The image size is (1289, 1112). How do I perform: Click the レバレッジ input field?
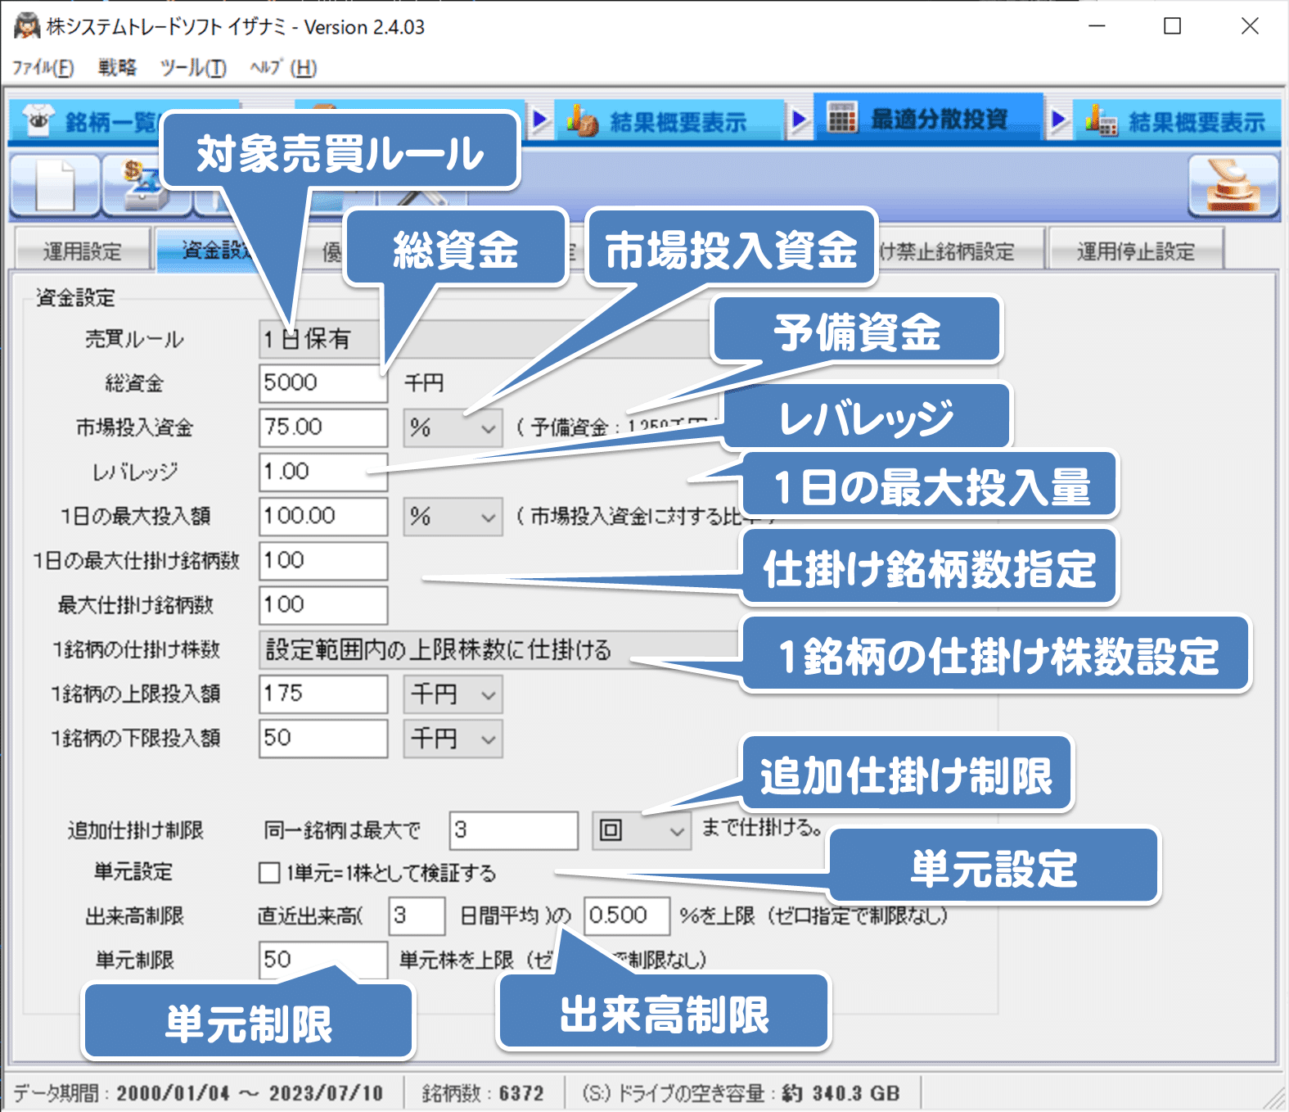point(323,472)
